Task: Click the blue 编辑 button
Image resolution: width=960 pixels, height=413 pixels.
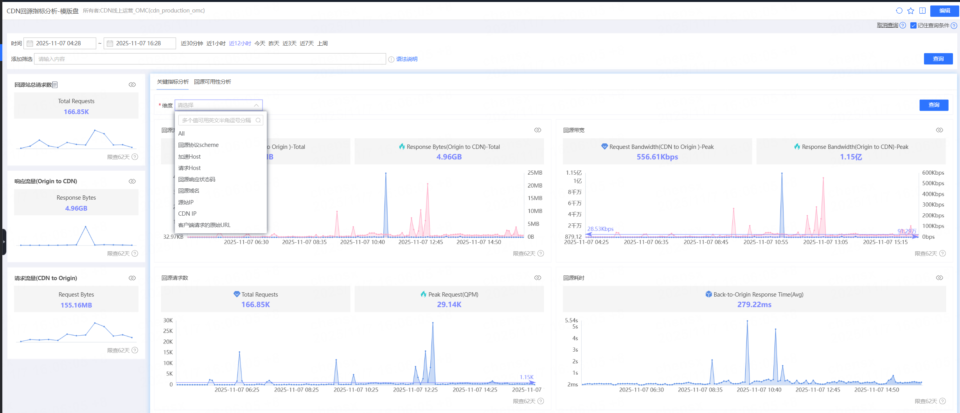Action: 944,11
